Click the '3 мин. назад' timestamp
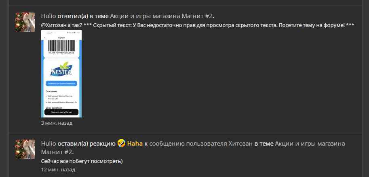This screenshot has height=177, width=369. (x=57, y=123)
